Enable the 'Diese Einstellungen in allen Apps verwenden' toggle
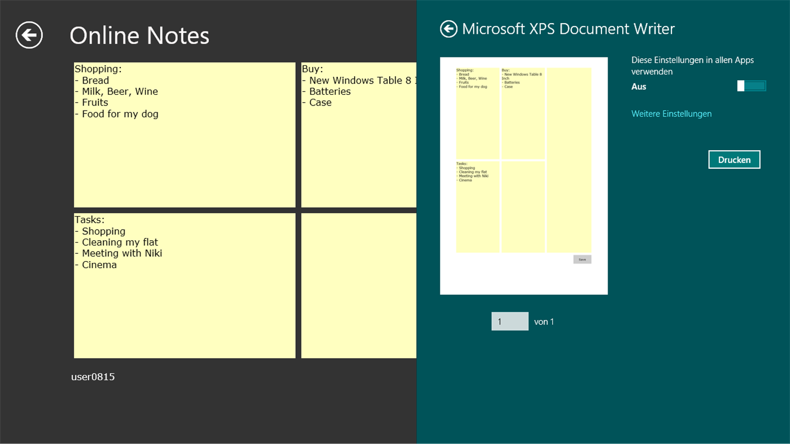 click(x=751, y=85)
